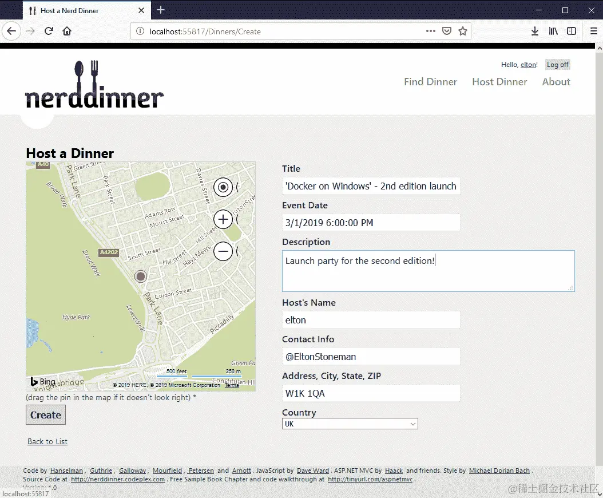
Task: Open the Host Dinner menu item
Action: click(x=499, y=82)
